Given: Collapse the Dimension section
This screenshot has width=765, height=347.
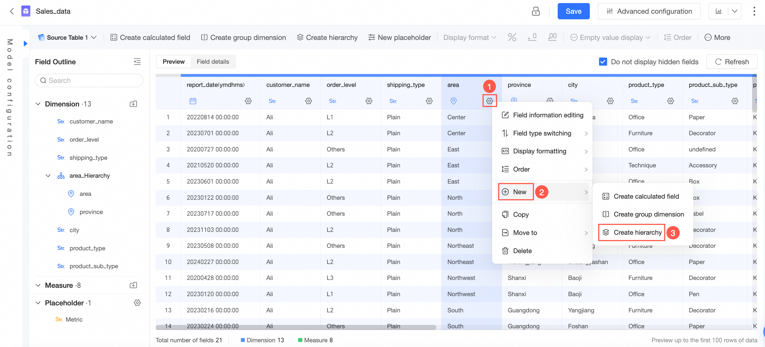Looking at the screenshot, I should [x=38, y=104].
